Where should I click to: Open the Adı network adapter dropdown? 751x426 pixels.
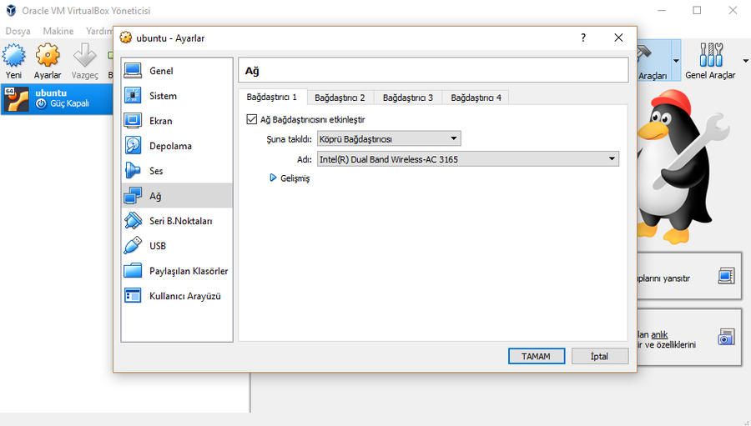point(468,158)
